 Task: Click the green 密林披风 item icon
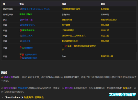[x=24, y=48]
